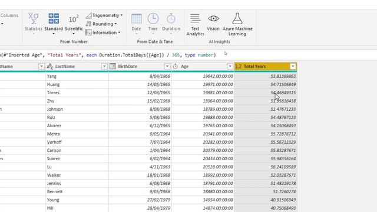Select total years cell 55.72876712
Screen dimensions: 377x212
(266, 134)
